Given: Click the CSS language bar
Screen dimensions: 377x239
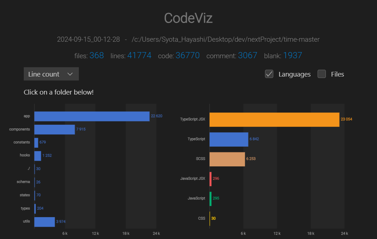Looking at the screenshot, I should [210, 218].
